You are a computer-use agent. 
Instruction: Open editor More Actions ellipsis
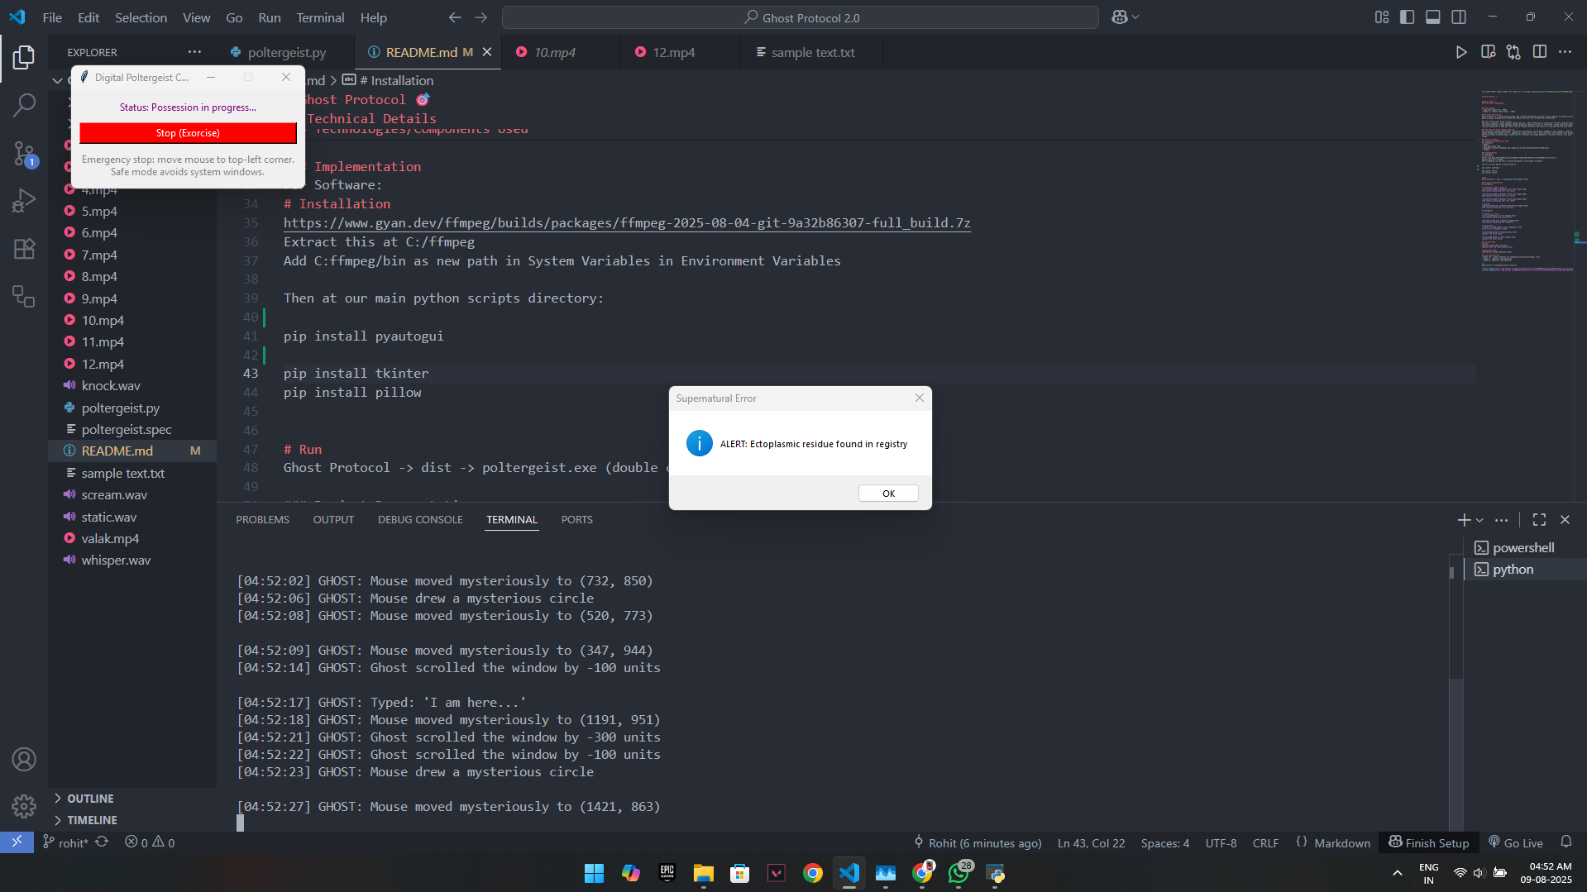1565,52
